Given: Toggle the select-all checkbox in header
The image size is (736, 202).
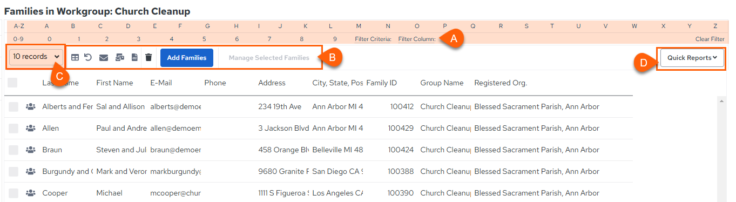Looking at the screenshot, I should (x=13, y=83).
